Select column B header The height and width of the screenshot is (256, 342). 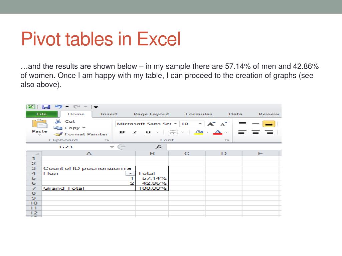(152, 153)
